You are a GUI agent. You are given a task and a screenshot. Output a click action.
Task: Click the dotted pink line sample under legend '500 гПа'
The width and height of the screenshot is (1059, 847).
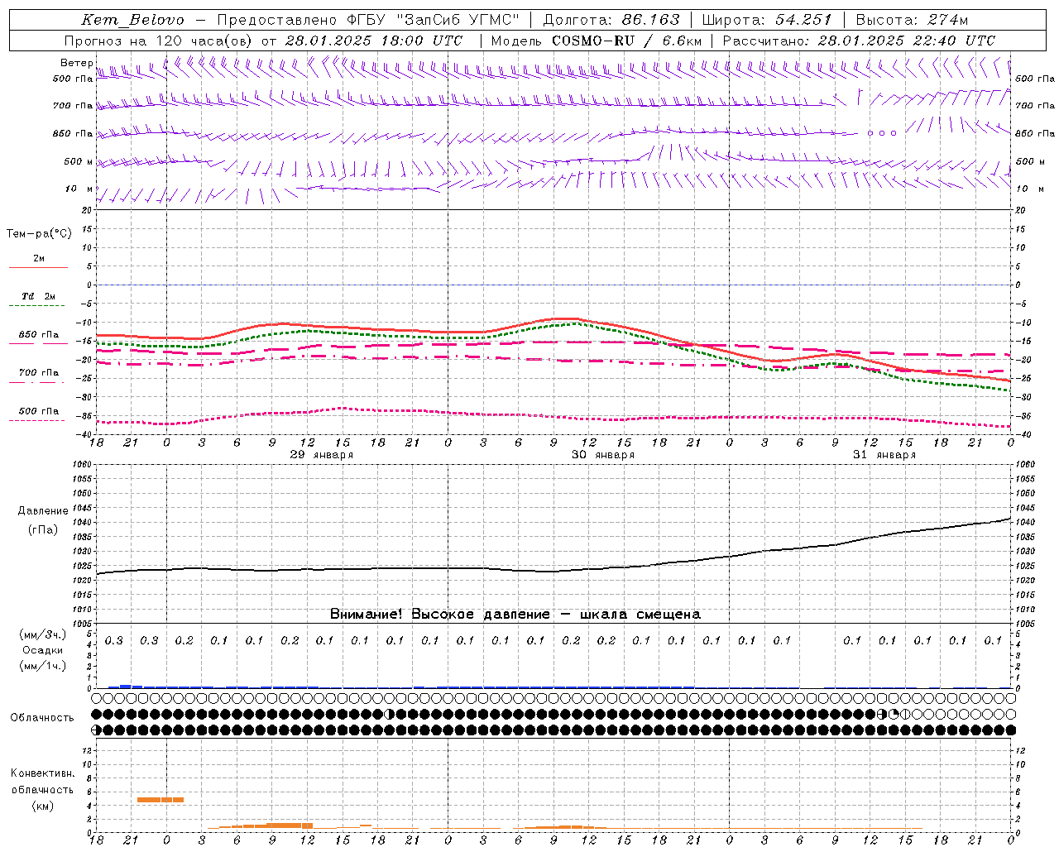[36, 420]
